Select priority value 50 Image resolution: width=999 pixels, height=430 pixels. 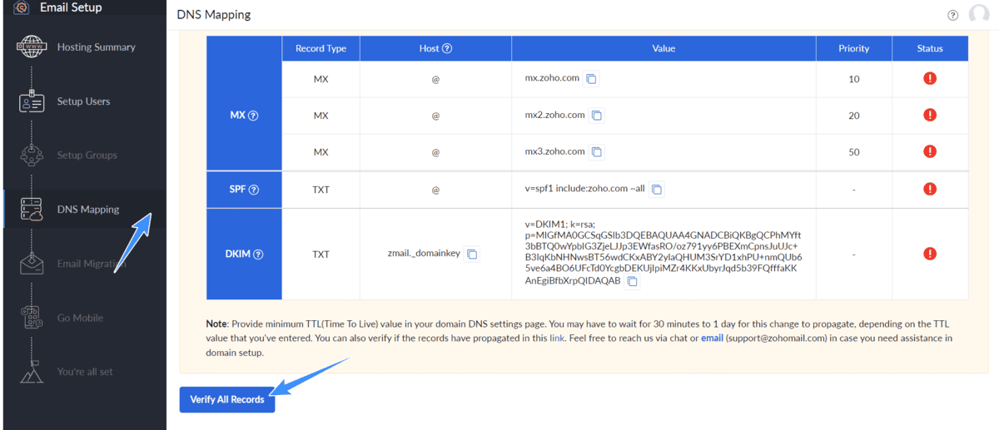point(853,152)
